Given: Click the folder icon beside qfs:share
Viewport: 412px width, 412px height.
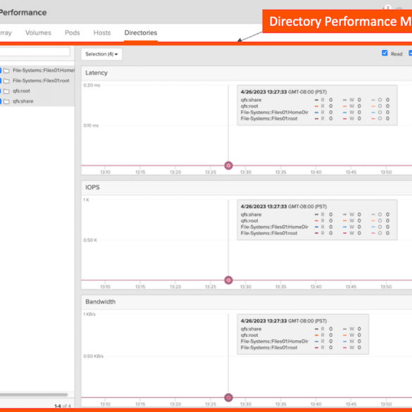Looking at the screenshot, I should [x=6, y=101].
